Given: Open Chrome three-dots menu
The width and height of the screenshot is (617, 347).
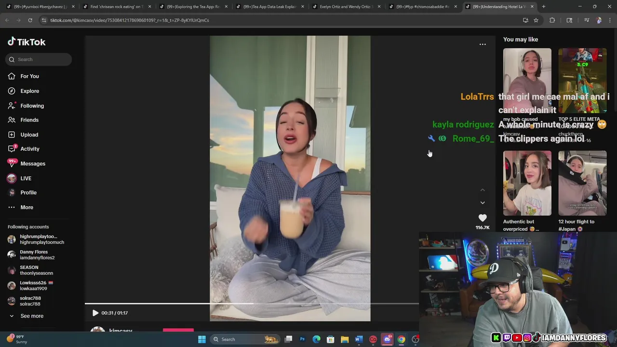Looking at the screenshot, I should (610, 20).
